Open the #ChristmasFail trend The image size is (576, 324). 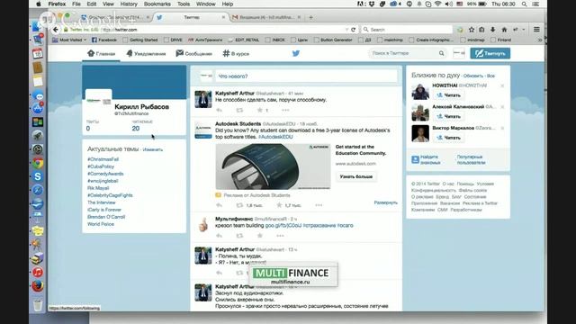(x=103, y=159)
